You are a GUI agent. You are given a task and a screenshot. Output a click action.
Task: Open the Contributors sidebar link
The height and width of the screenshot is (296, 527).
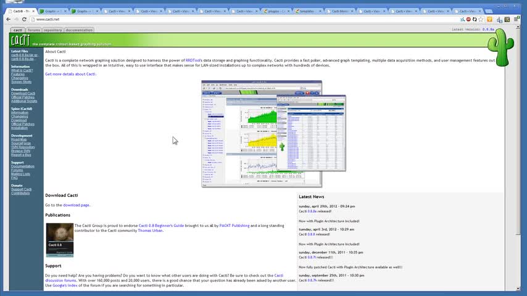20,193
